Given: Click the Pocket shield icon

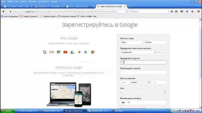Looking at the screenshot, I should [x=182, y=12].
